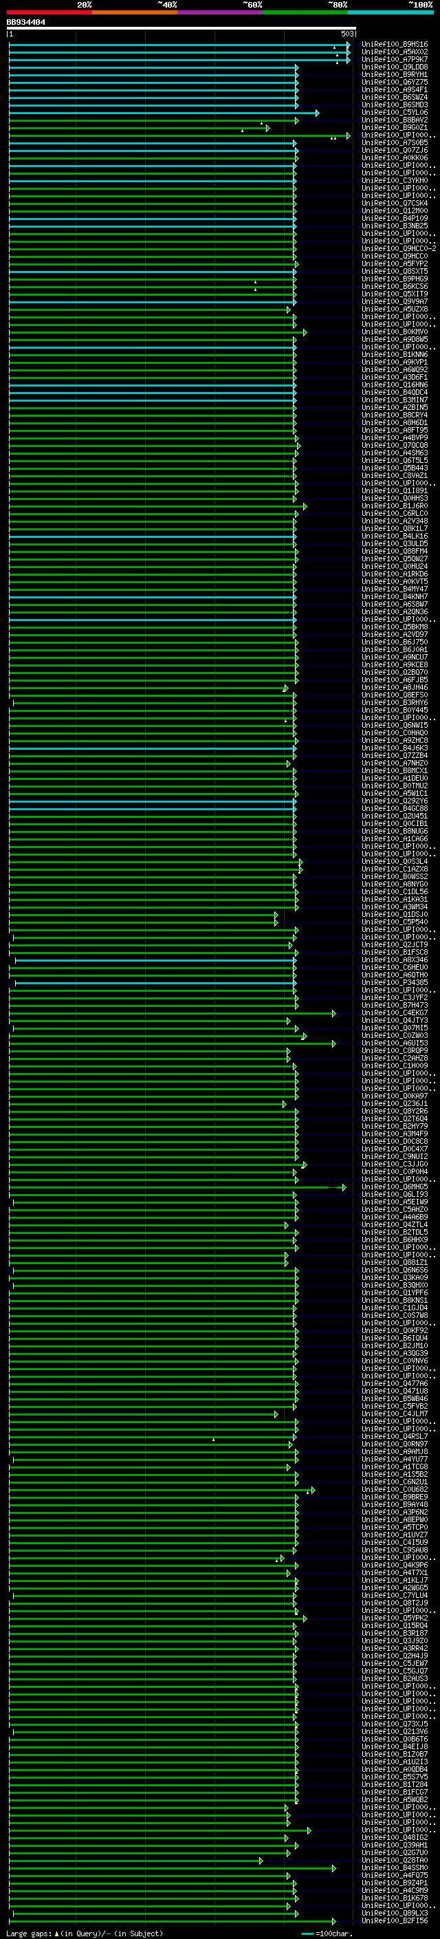Click the orange ~40% identity legend bar
This screenshot has height=1939, width=440.
(x=135, y=12)
